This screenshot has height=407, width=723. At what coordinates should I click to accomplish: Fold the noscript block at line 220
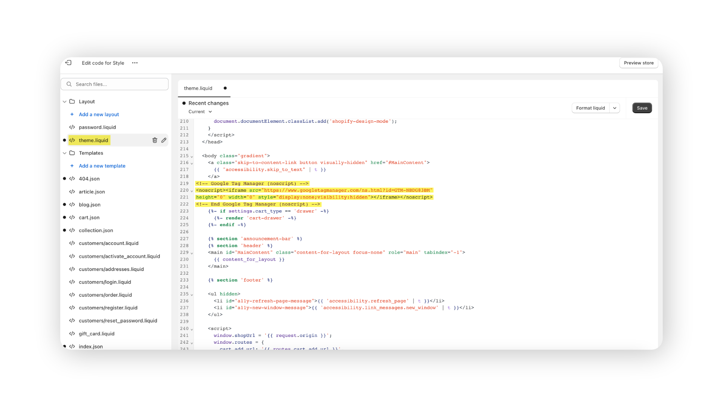pyautogui.click(x=192, y=191)
